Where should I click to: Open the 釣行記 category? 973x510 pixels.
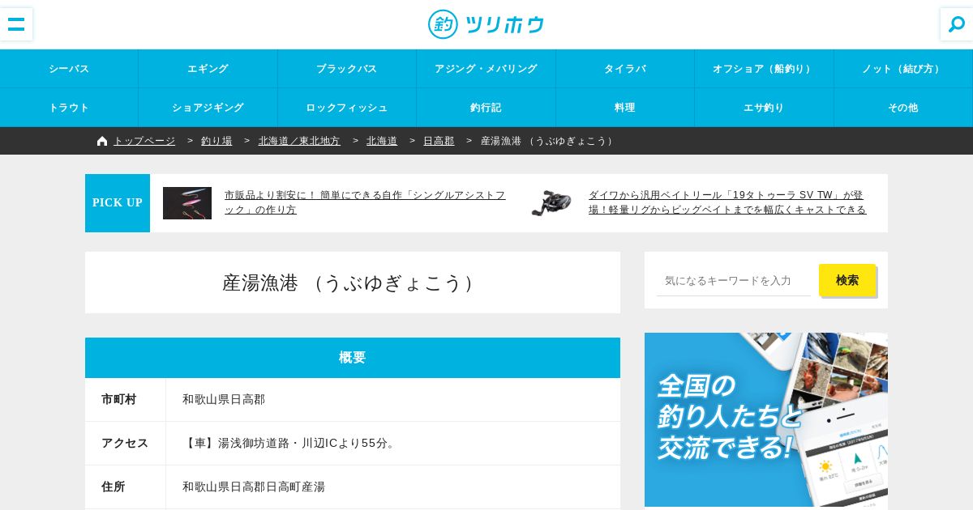486,108
